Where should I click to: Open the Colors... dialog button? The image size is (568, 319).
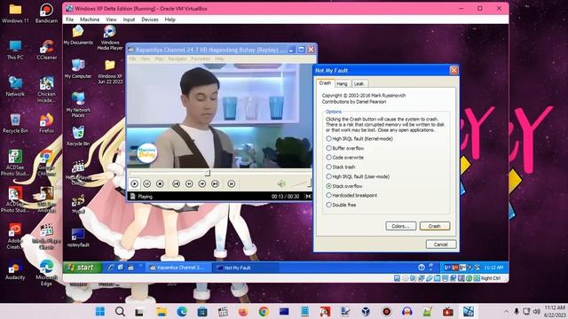tap(400, 226)
